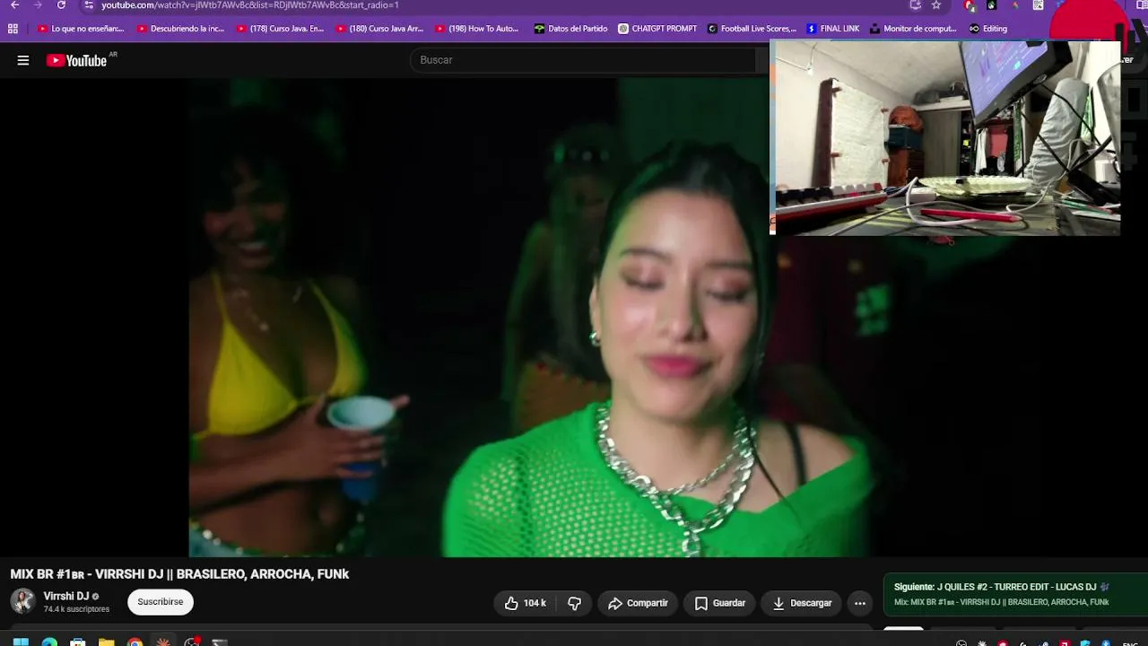Viewport: 1148px width, 646px height.
Task: Open the 'CHATGPT PROMPT' bookmark
Action: (657, 29)
